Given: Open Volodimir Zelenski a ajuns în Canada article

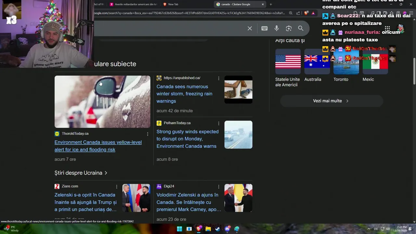Looking at the screenshot, I should click(x=189, y=202).
